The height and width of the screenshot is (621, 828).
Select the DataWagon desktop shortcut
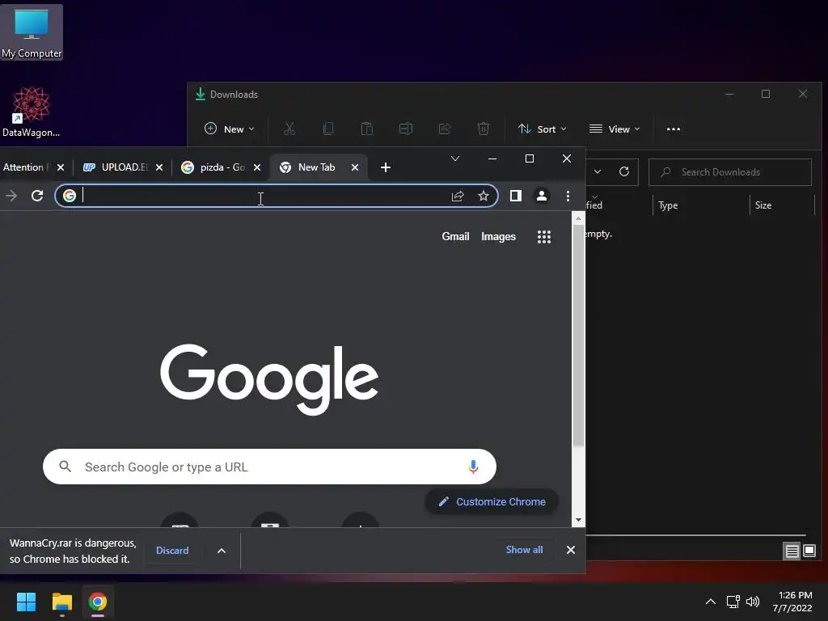coord(32,112)
